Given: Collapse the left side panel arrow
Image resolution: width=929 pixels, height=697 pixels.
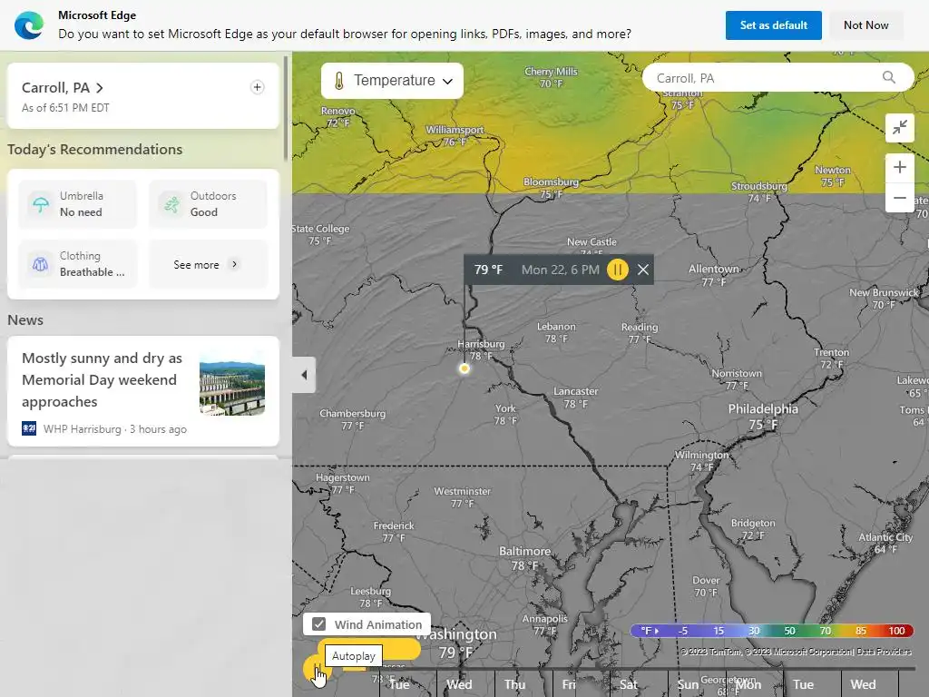Looking at the screenshot, I should (x=304, y=375).
